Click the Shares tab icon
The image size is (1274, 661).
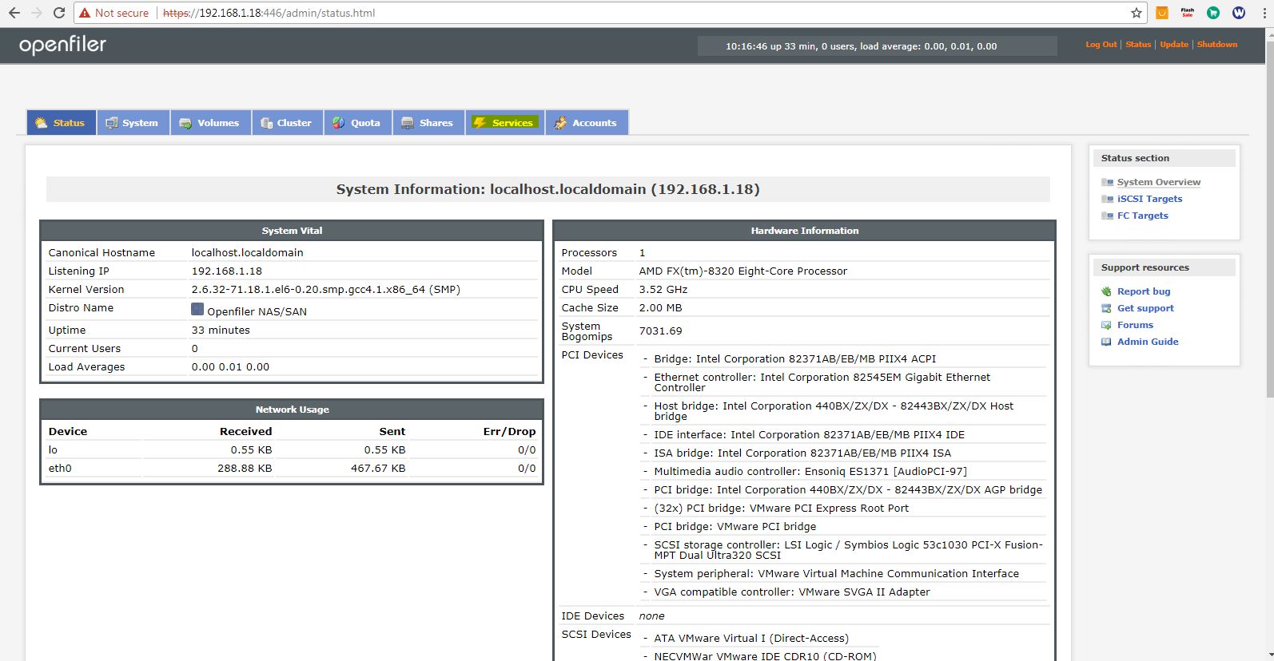tap(408, 123)
